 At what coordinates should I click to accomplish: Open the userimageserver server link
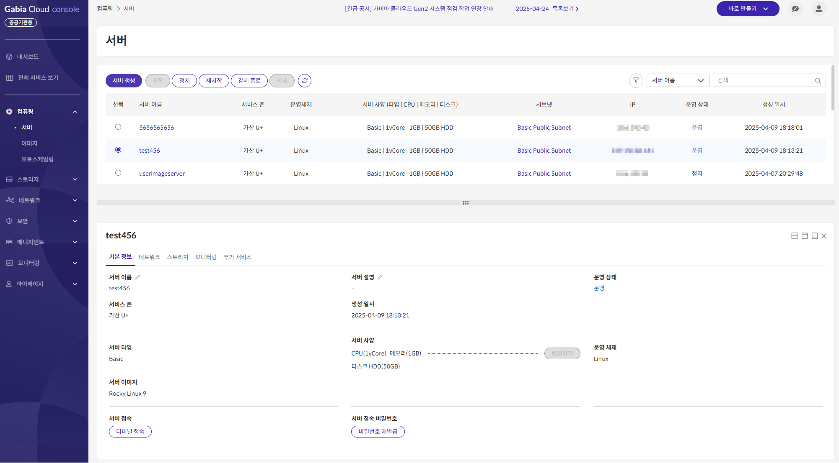pyautogui.click(x=162, y=174)
